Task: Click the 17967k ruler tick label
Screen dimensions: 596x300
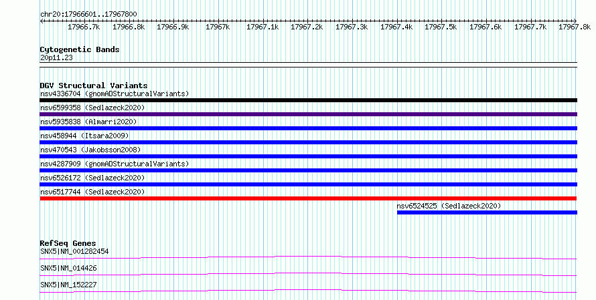Action: click(x=218, y=27)
